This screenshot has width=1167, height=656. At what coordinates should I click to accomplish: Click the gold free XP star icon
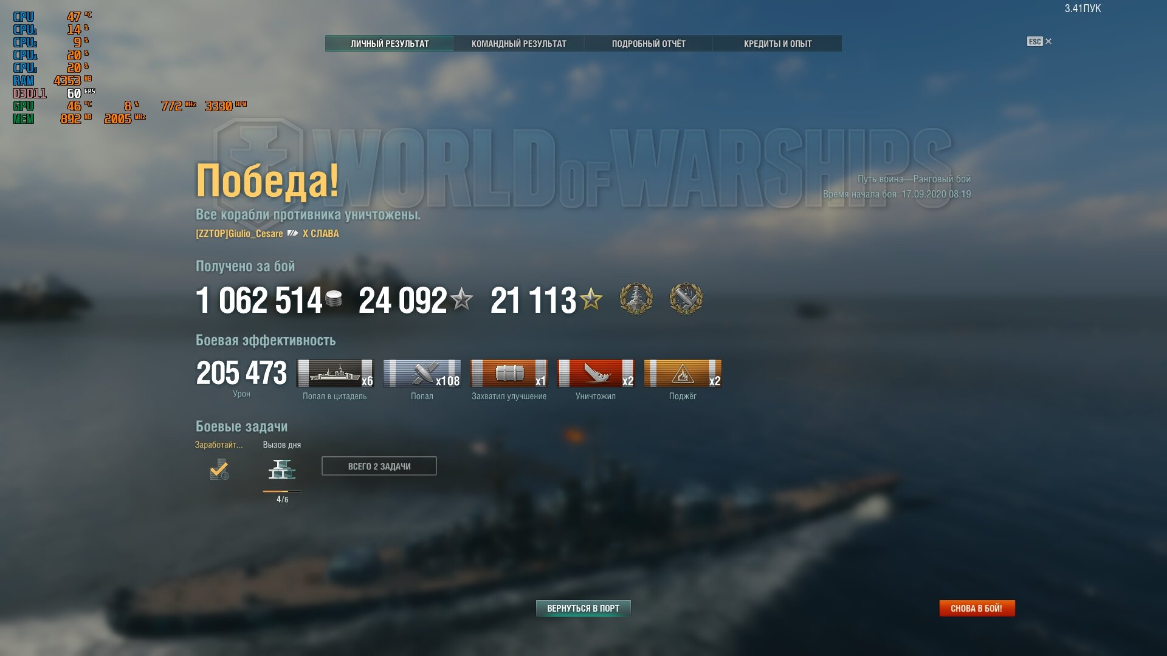click(591, 299)
